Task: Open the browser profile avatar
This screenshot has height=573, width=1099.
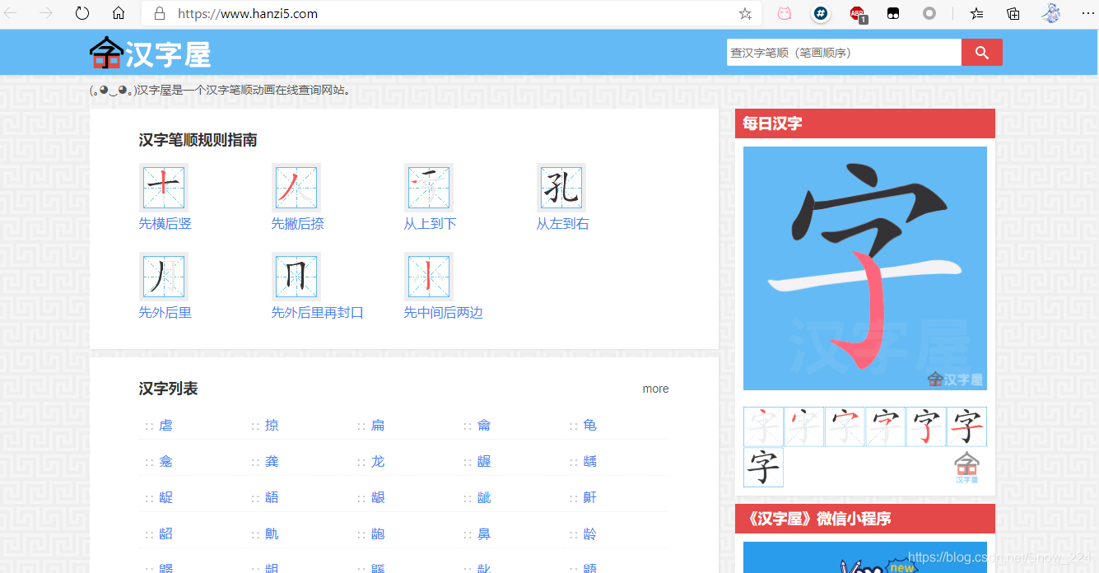Action: click(1051, 13)
